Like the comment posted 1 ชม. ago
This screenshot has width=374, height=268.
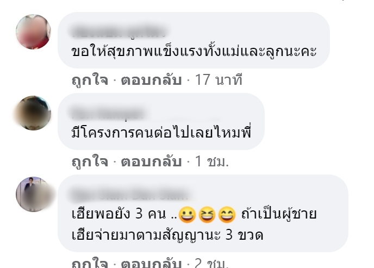point(90,161)
